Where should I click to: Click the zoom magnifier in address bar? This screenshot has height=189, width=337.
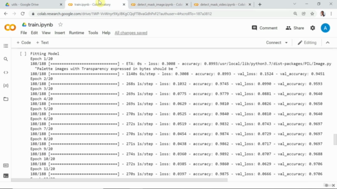[x=295, y=14]
